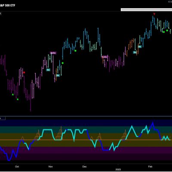172x172 pixels.
Task: Click the S&P 500 ETF chart title
Action: [7, 6]
